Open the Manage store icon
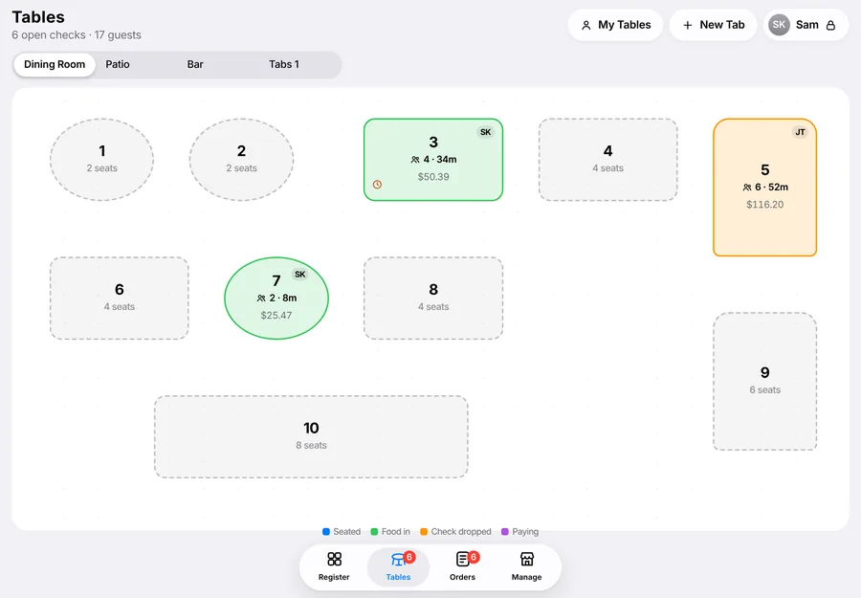861x598 pixels. (526, 559)
